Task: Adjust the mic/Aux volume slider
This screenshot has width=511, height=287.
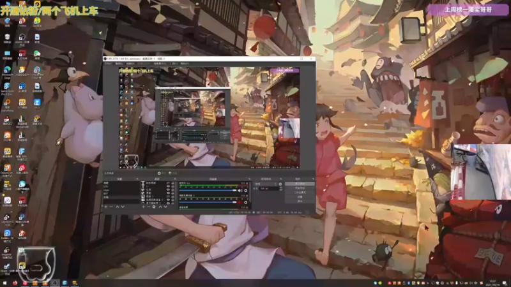Action: coord(208,190)
